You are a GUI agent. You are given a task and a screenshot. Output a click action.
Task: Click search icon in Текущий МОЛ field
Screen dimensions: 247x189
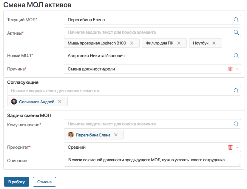click(x=236, y=20)
